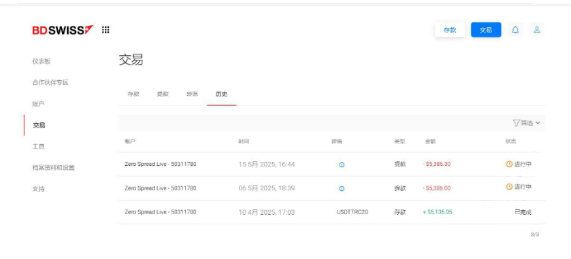Click the filter funnel icon

[x=516, y=123]
